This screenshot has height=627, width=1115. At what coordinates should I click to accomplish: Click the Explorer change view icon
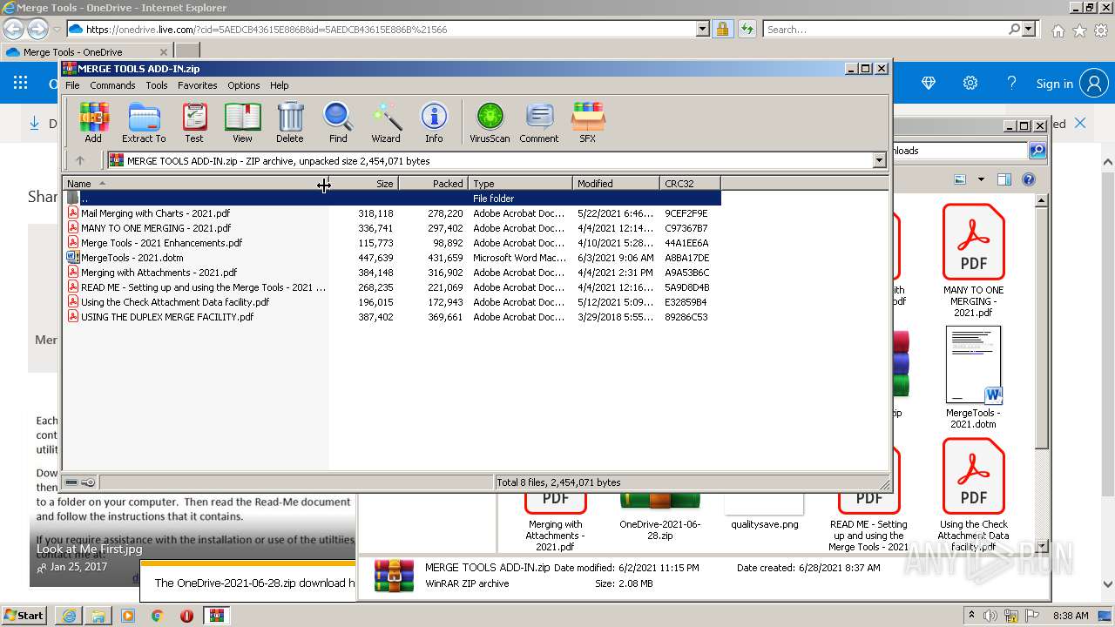tap(960, 179)
